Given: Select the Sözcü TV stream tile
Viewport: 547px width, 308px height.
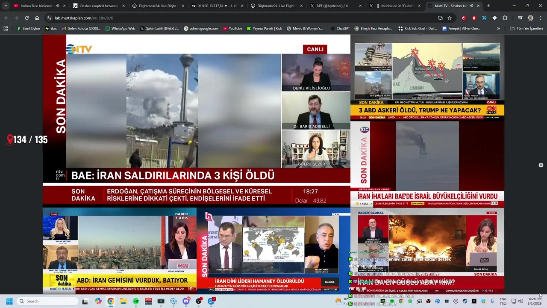Looking at the screenshot, I should coord(427,164).
